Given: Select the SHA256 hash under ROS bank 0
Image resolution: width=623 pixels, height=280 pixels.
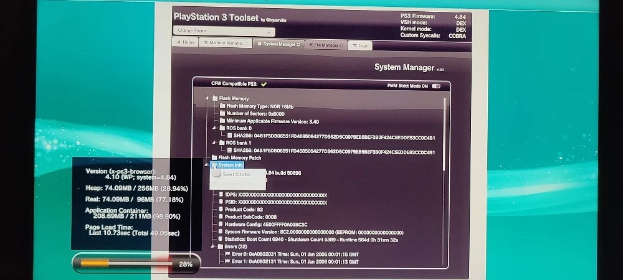Looking at the screenshot, I should pos(334,138).
